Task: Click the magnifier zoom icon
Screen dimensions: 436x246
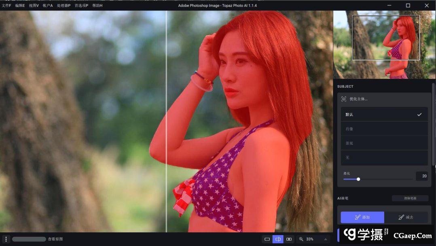Action: pos(301,239)
